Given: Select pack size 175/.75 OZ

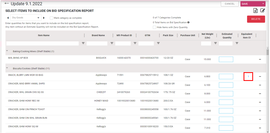Looking at the screenshot, I should (169, 92).
